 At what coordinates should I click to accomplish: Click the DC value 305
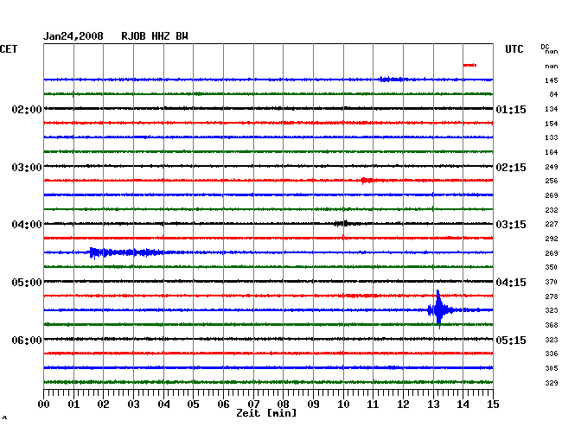pyautogui.click(x=552, y=368)
